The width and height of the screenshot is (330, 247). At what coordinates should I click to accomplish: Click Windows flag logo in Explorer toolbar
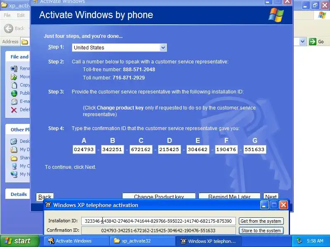tap(322, 15)
